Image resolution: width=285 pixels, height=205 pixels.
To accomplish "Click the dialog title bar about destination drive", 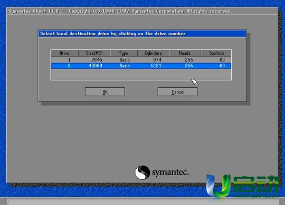I will point(142,34).
